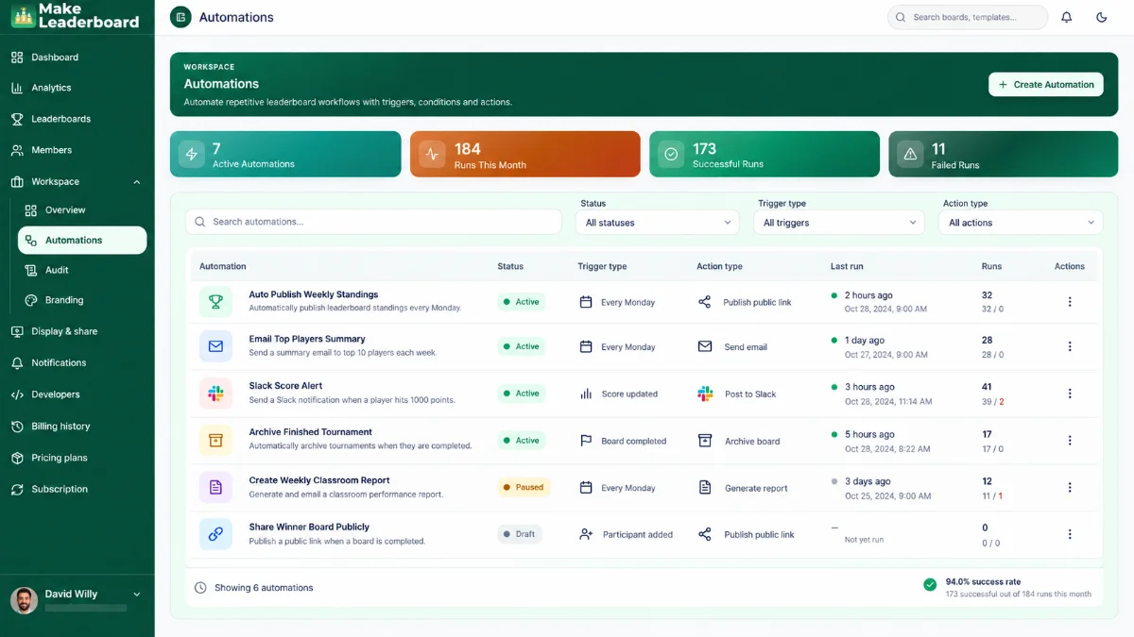Click the document icon of Create Weekly Classroom Report

[x=215, y=487]
